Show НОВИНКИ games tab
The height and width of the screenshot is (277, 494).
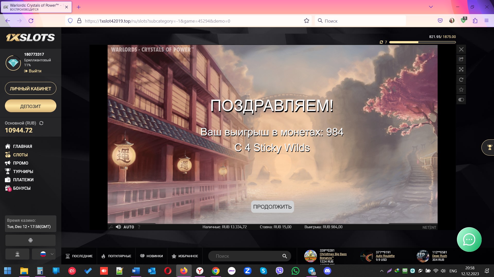point(151,256)
